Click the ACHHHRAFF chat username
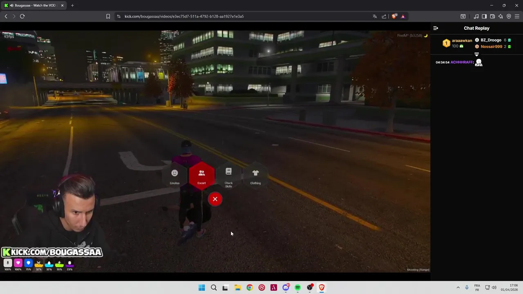 click(462, 62)
